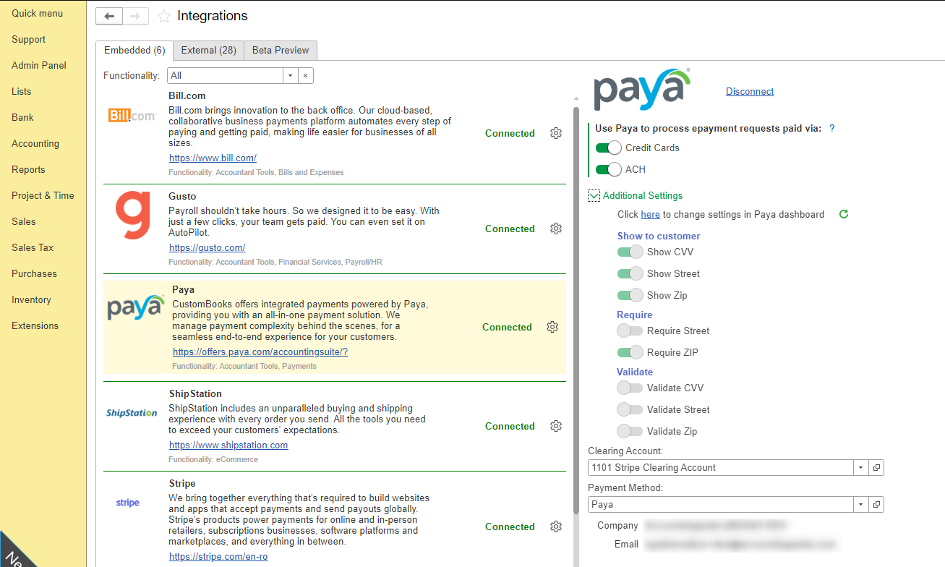Toggle Credit Cards processing switch
945x567 pixels.
pyautogui.click(x=608, y=148)
